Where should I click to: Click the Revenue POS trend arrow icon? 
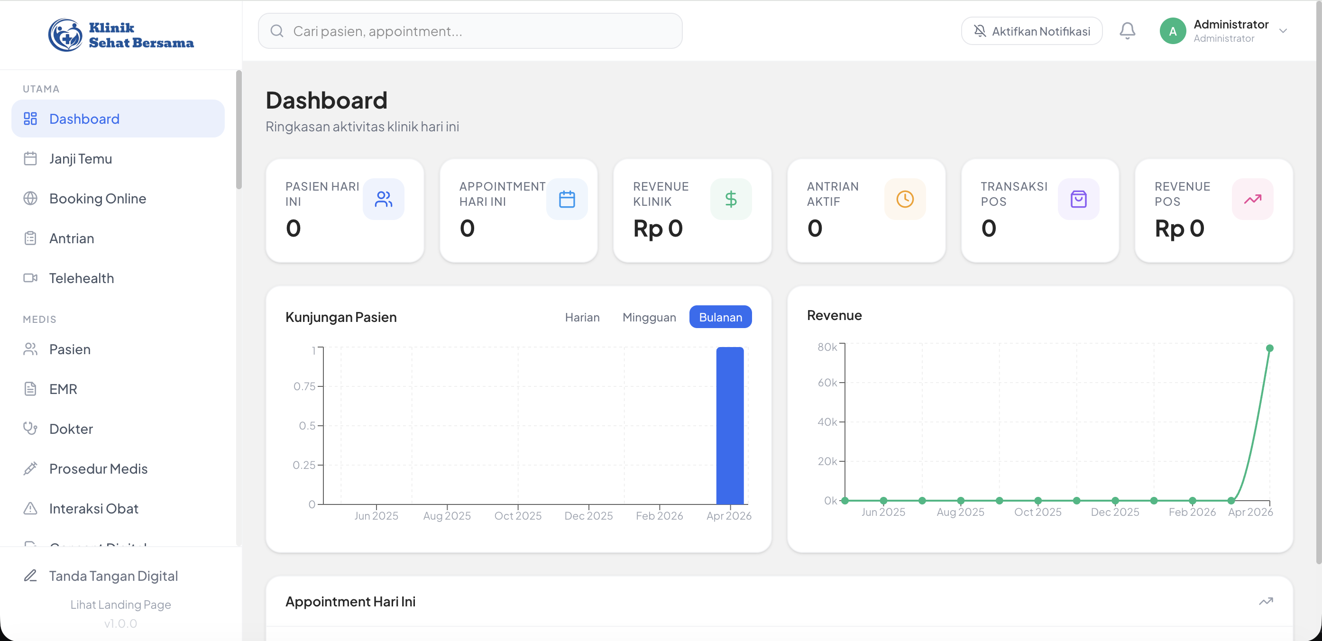[1252, 199]
